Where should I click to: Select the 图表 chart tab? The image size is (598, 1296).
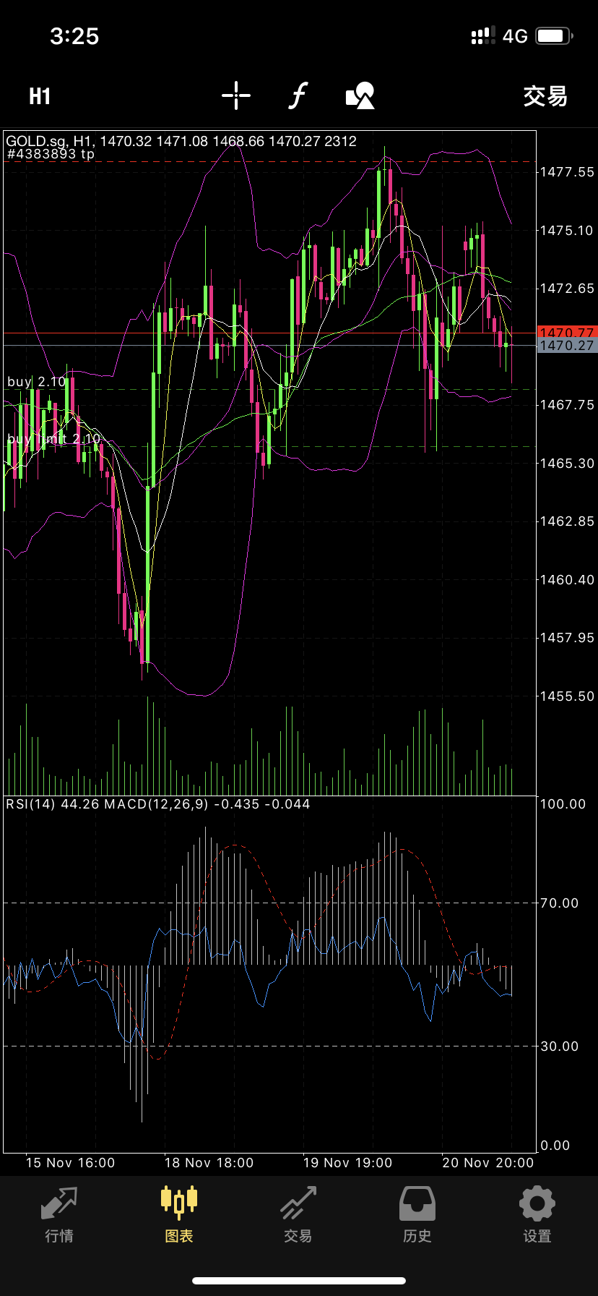click(x=179, y=1215)
